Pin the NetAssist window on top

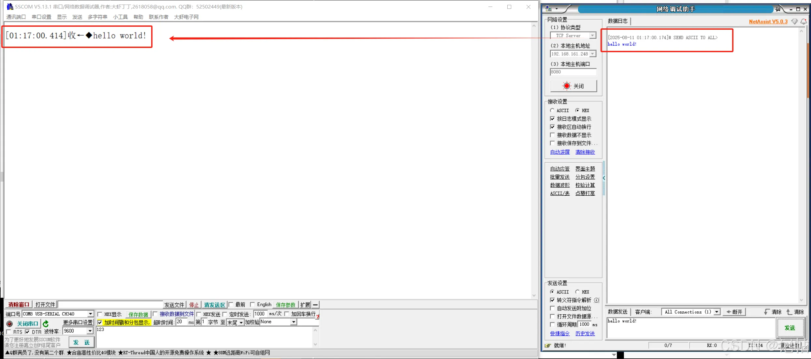[x=778, y=9]
